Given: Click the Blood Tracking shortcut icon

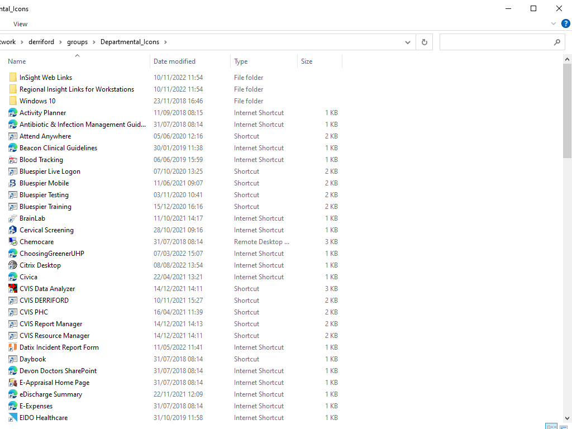Looking at the screenshot, I should click(x=13, y=159).
